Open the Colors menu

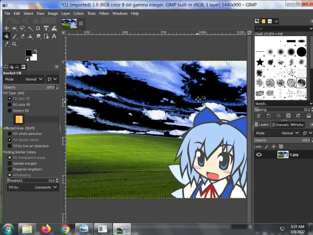(79, 13)
